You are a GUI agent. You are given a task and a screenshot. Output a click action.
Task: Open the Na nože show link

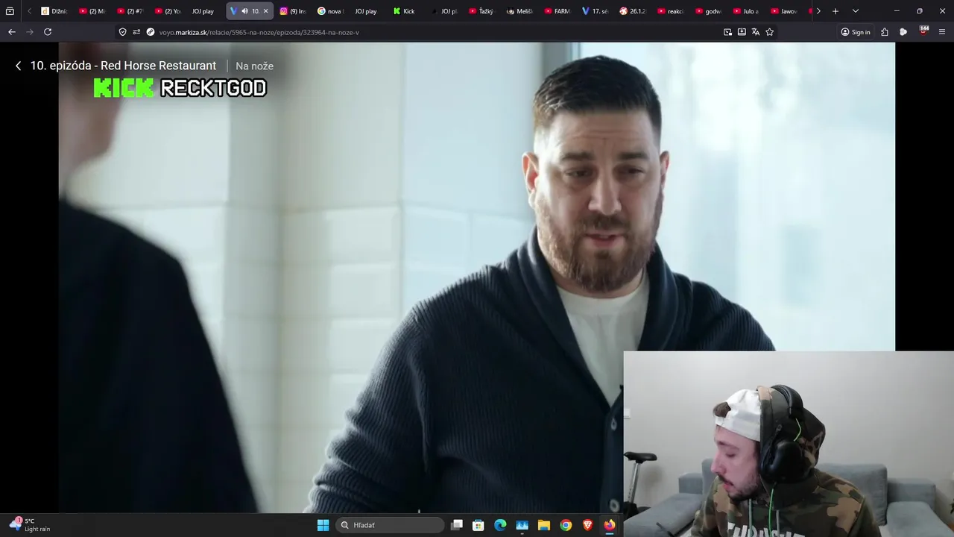click(254, 66)
